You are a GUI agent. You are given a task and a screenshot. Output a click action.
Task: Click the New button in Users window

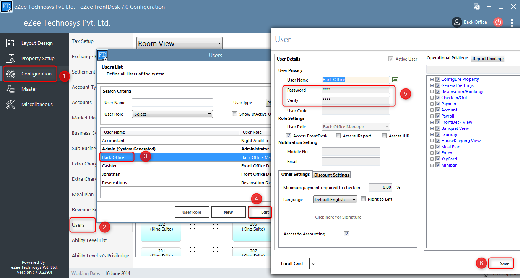pyautogui.click(x=228, y=212)
